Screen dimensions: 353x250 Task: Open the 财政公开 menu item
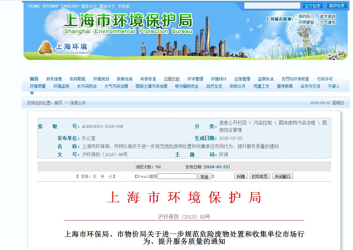(x=238, y=86)
